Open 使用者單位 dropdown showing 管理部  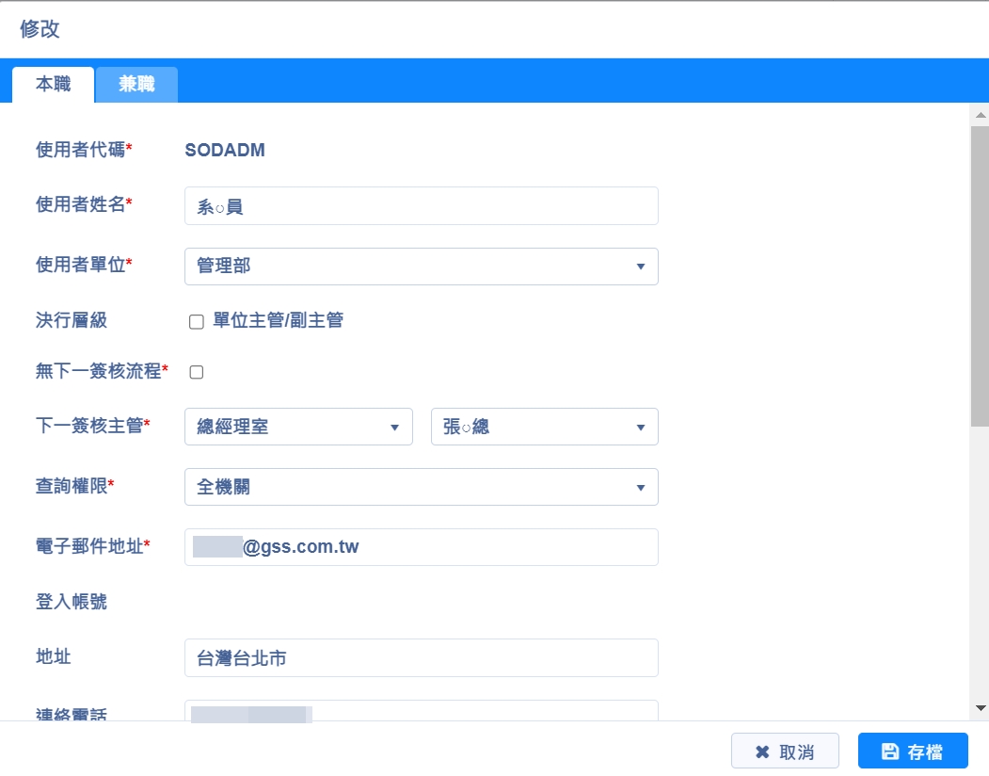pyautogui.click(x=421, y=267)
